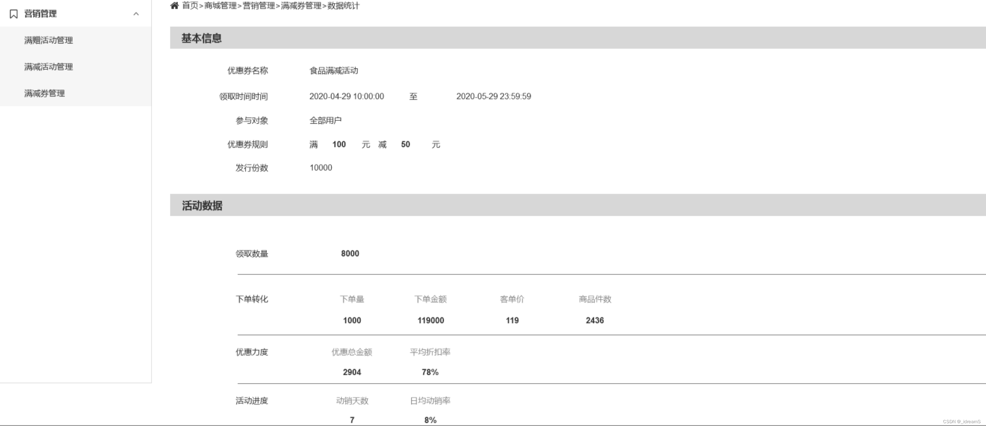Click coupon name value 食品满减活动
The width and height of the screenshot is (986, 427).
pyautogui.click(x=334, y=70)
